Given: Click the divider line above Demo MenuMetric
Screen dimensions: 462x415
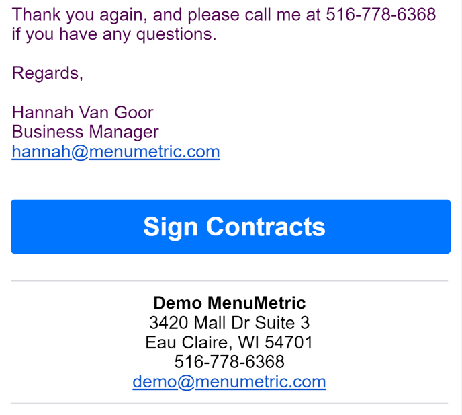Looking at the screenshot, I should [229, 280].
